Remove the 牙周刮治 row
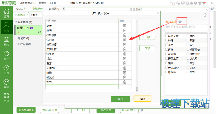Image resolution: width=216 pixels, height=114 pixels. pos(124,68)
